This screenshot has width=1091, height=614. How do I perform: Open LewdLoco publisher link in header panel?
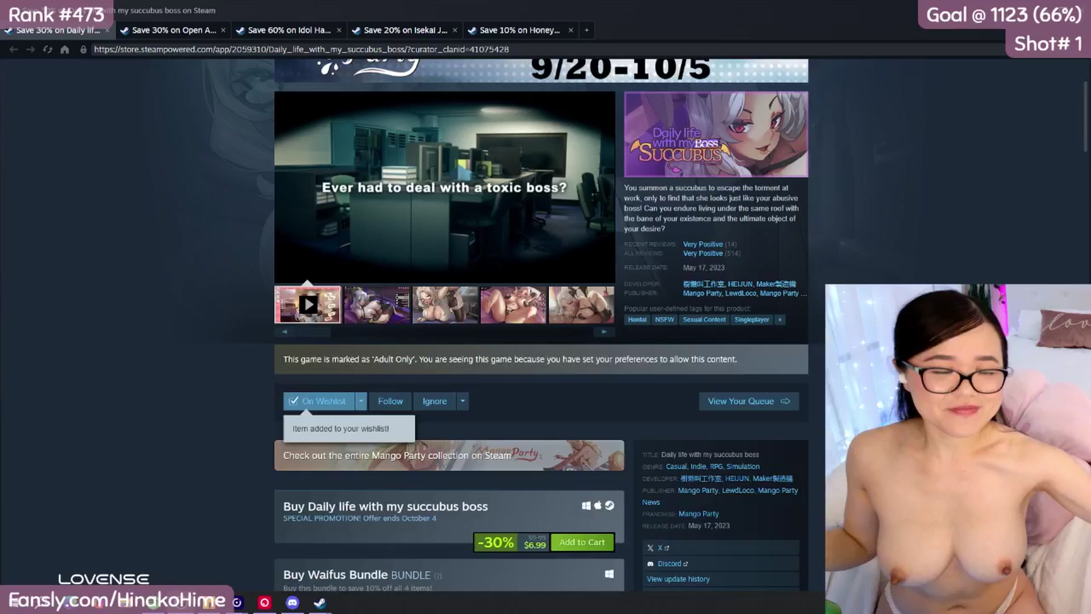click(x=740, y=293)
